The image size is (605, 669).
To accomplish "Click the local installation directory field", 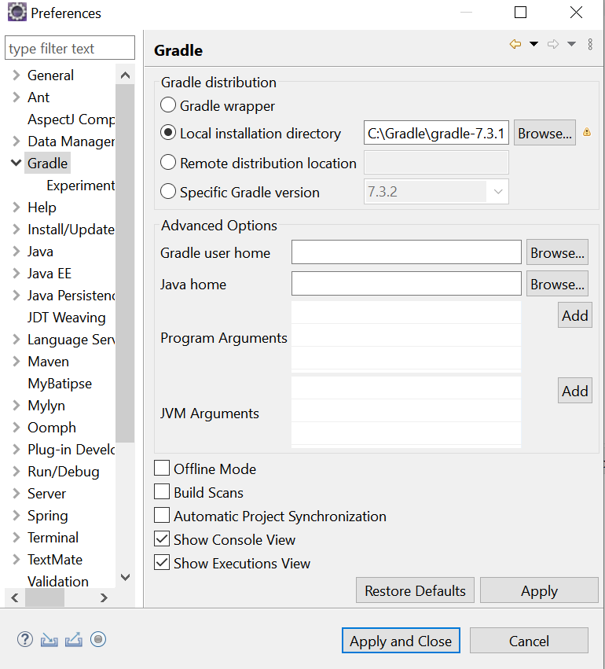I will [x=436, y=133].
